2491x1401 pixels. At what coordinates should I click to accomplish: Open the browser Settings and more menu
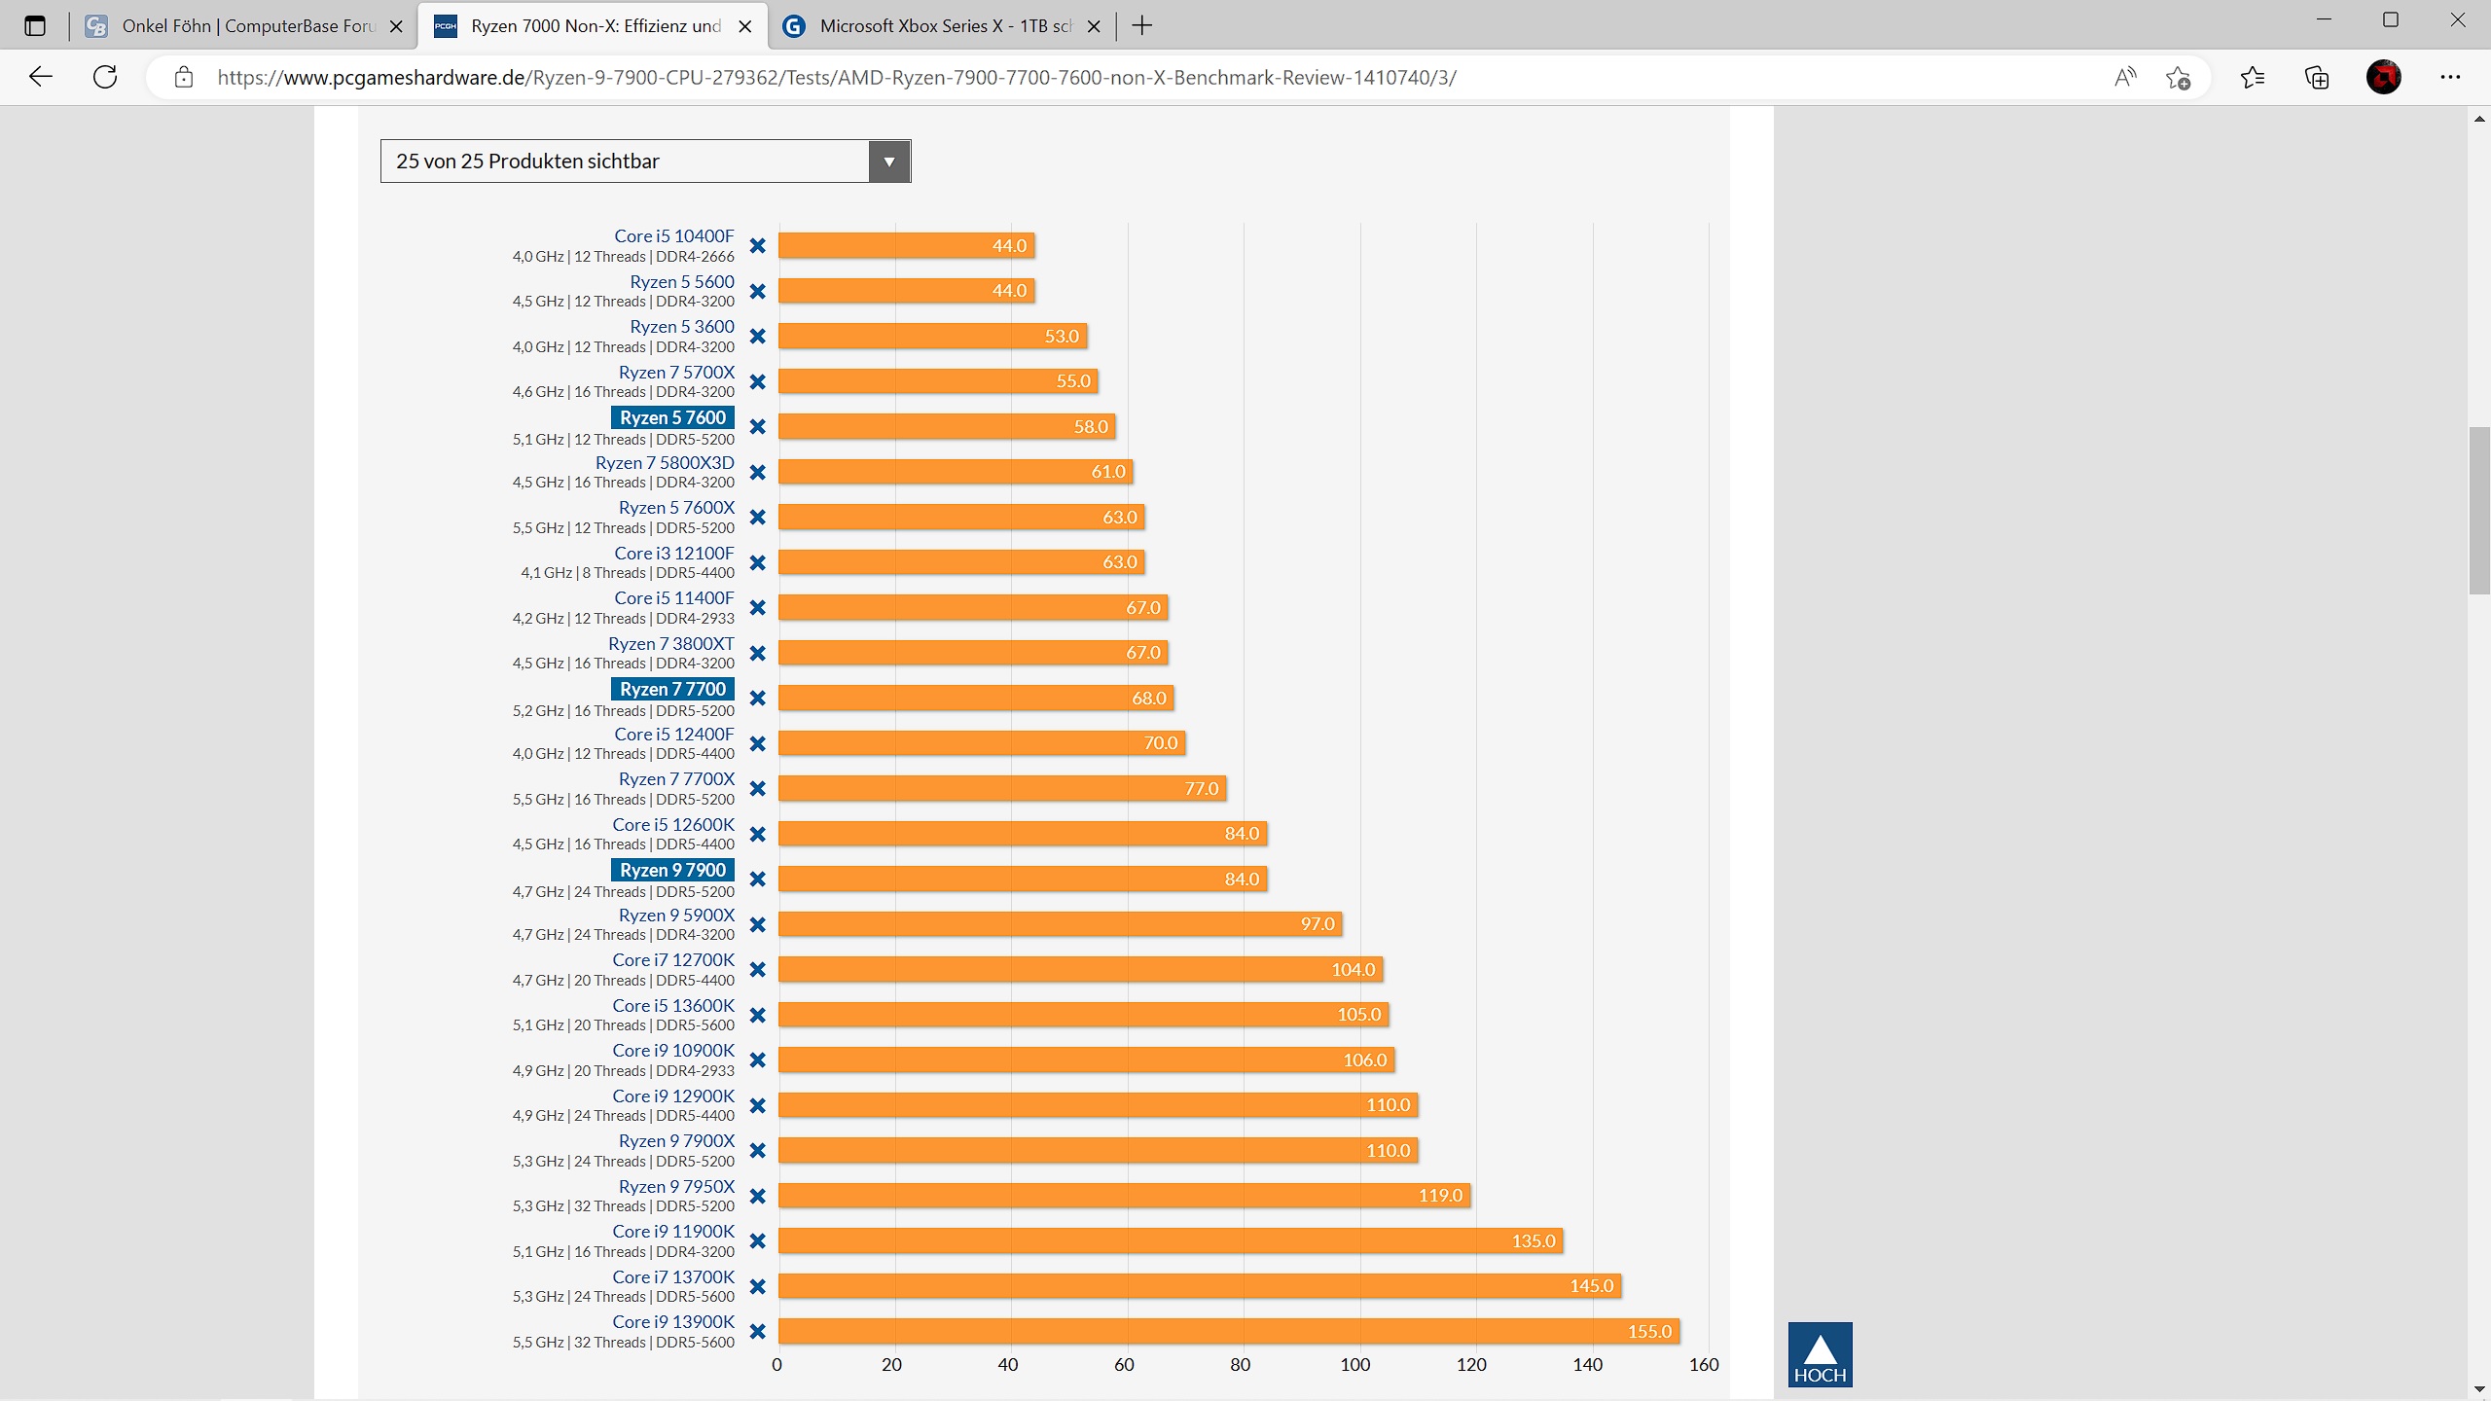pos(2450,77)
